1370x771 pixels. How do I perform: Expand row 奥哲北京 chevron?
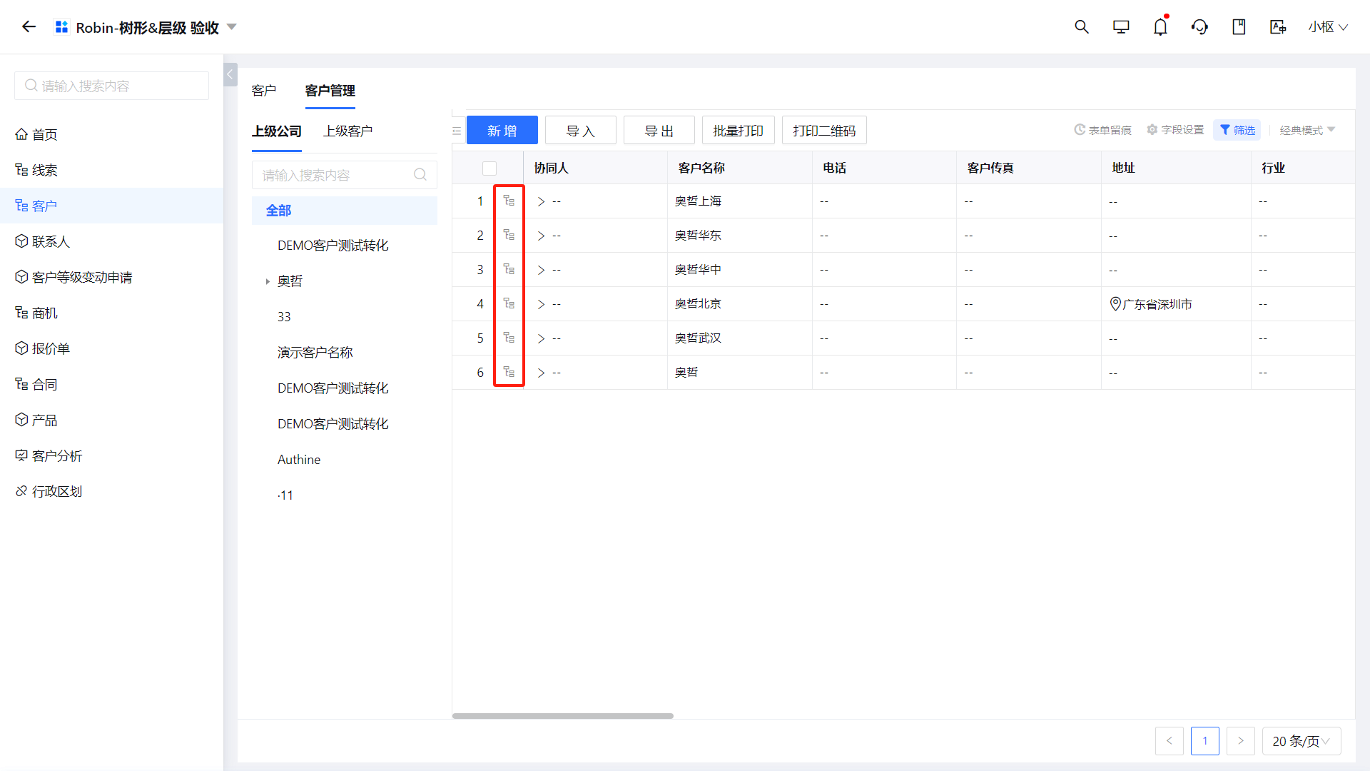coord(541,304)
